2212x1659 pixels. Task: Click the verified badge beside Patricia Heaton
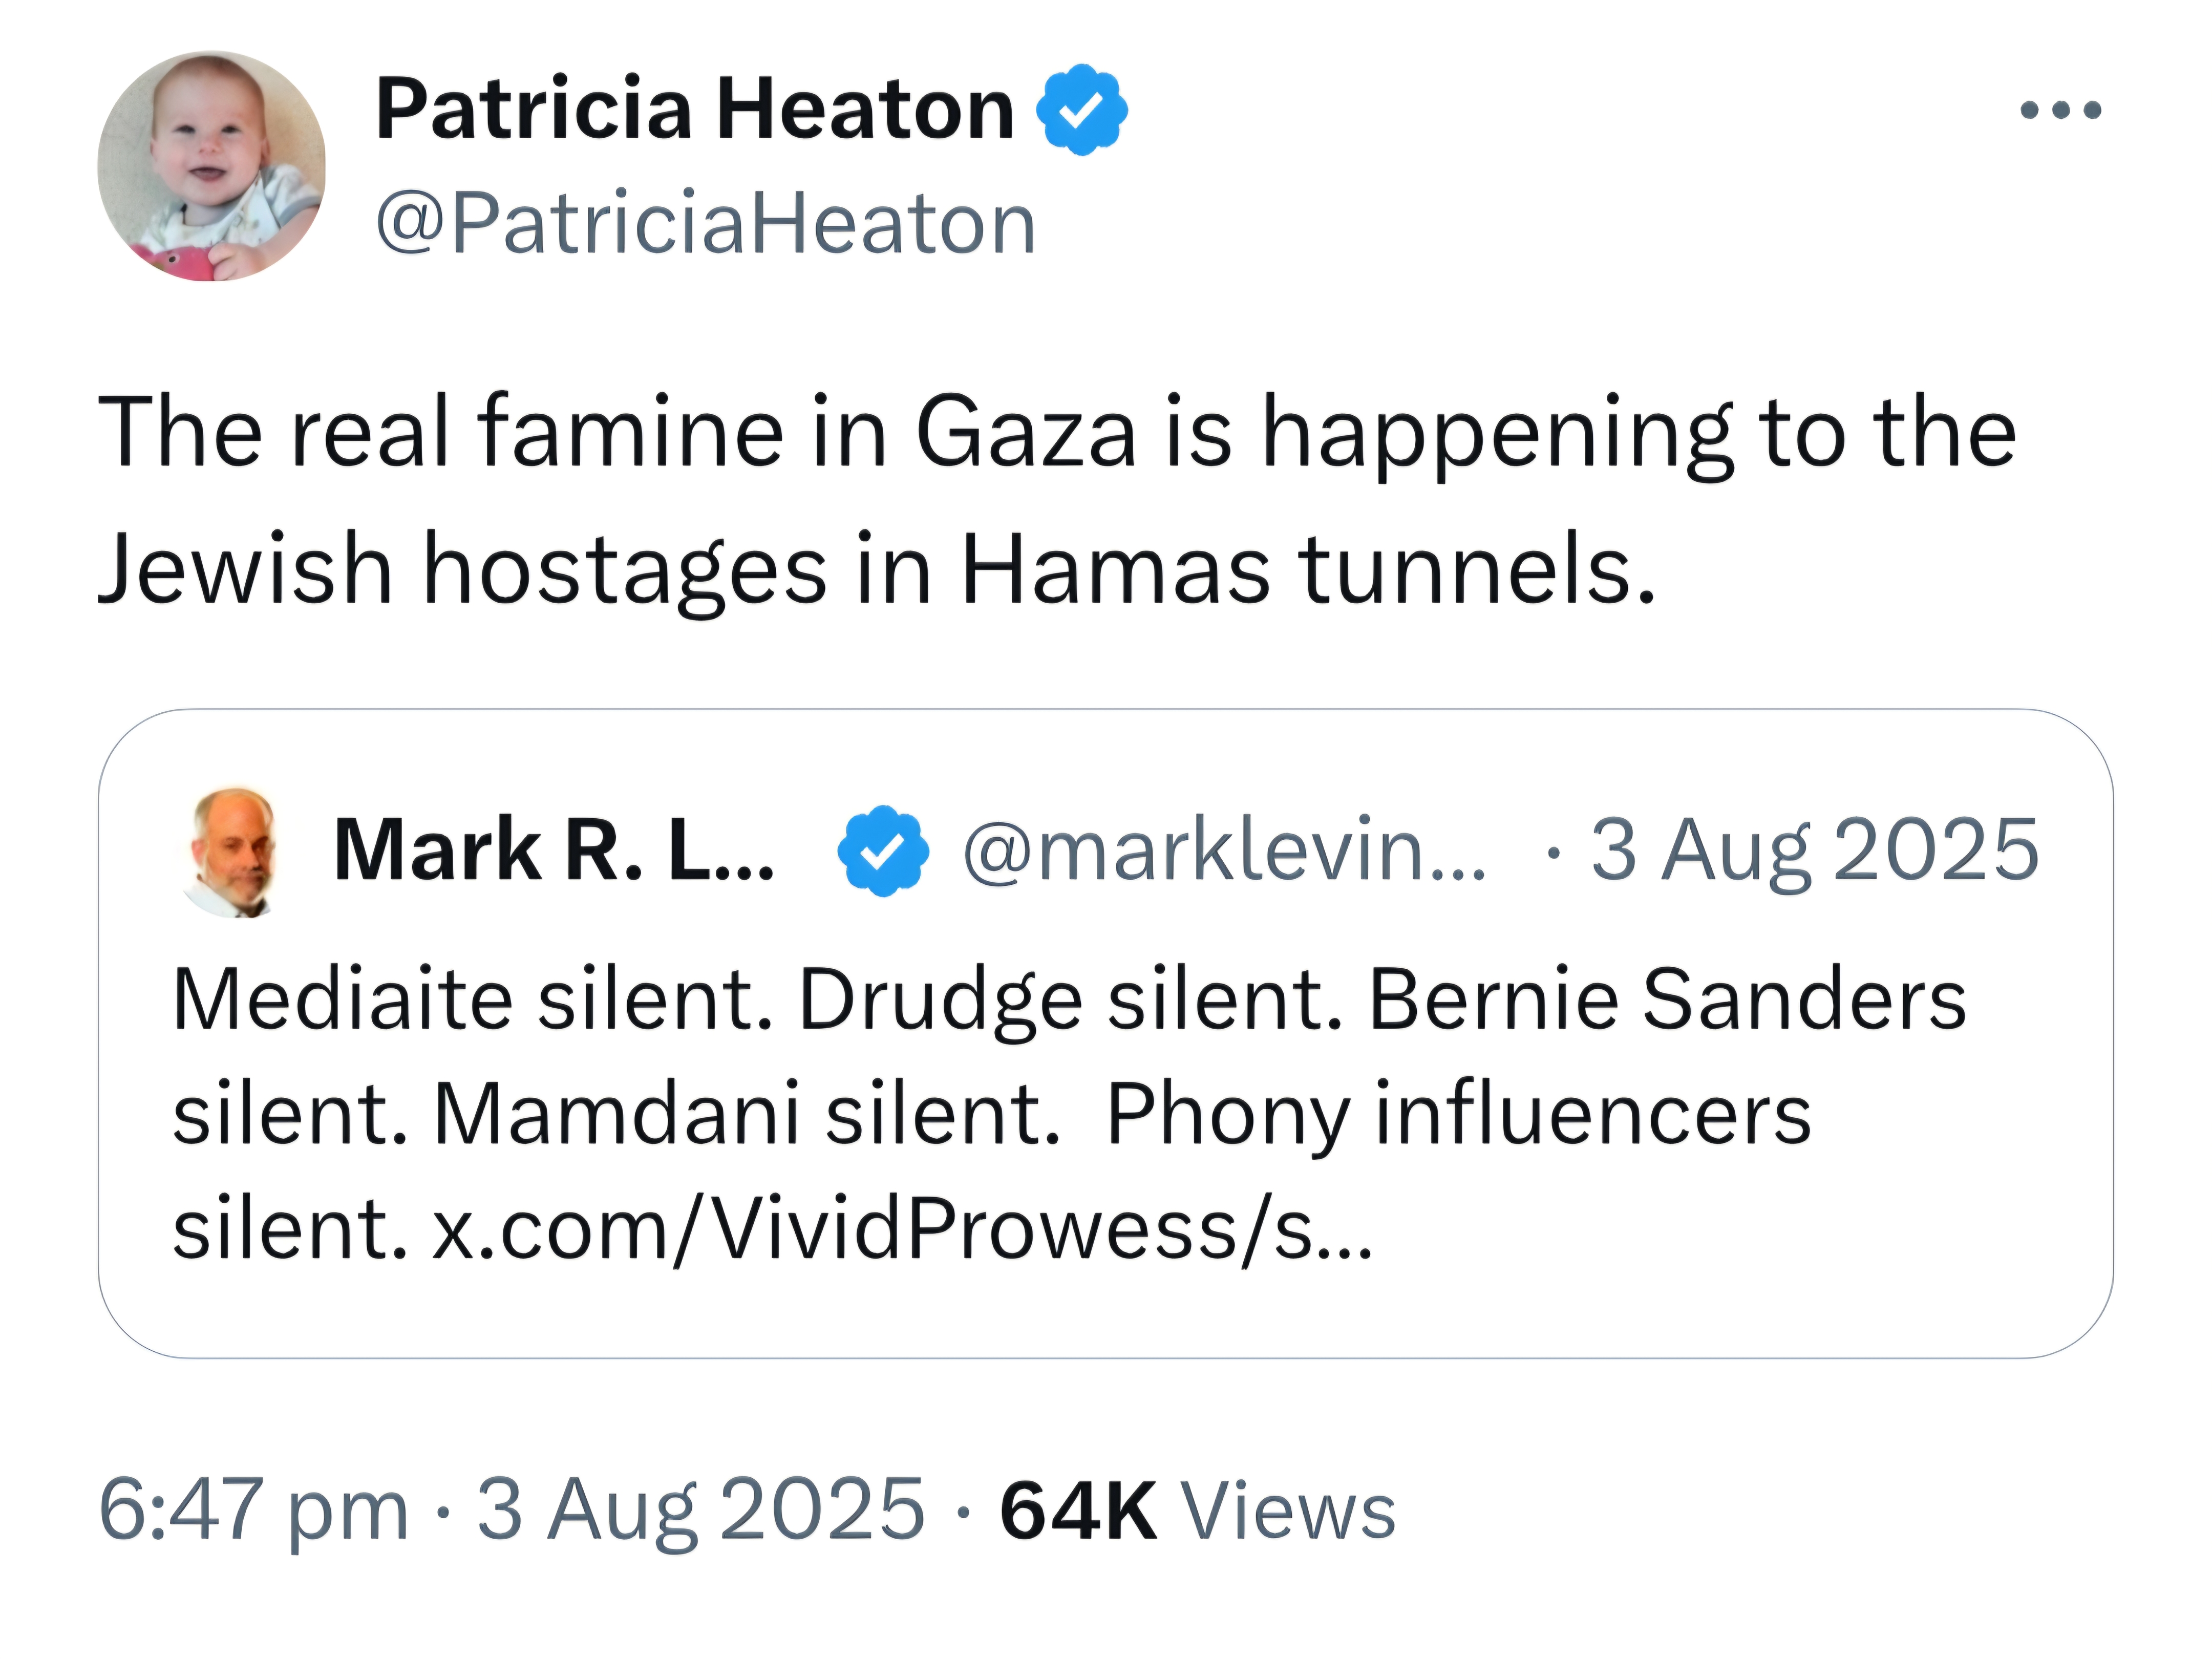coord(1081,109)
